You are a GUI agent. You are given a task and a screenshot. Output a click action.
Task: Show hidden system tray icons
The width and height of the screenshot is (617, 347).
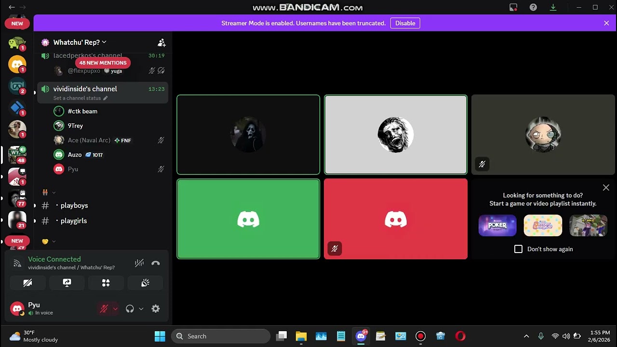(x=526, y=336)
